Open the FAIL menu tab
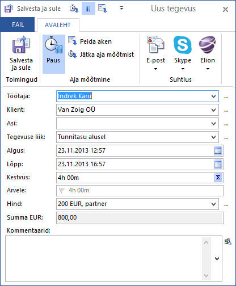The image size is (236, 286). point(18,24)
